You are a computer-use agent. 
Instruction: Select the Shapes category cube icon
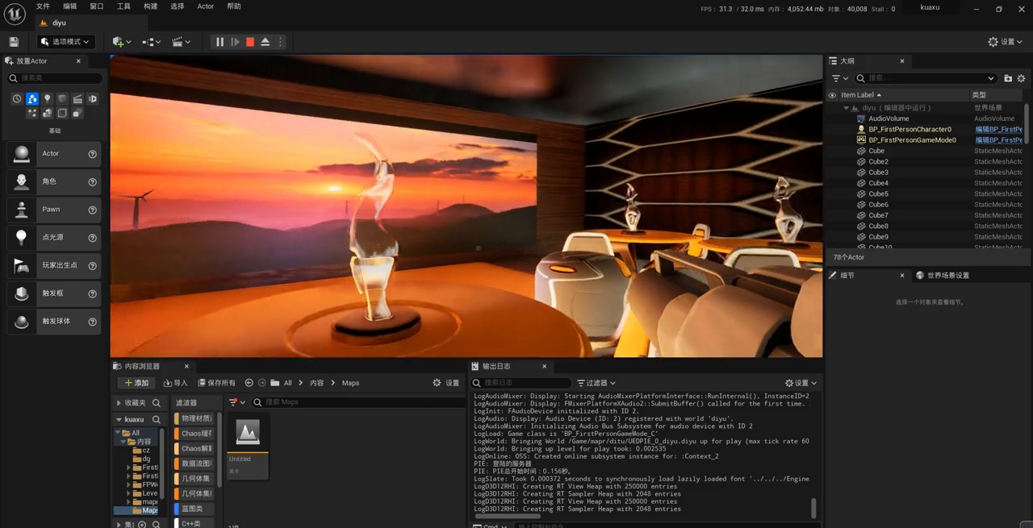pos(62,98)
